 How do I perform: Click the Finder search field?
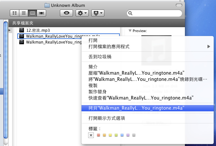pos(154,13)
